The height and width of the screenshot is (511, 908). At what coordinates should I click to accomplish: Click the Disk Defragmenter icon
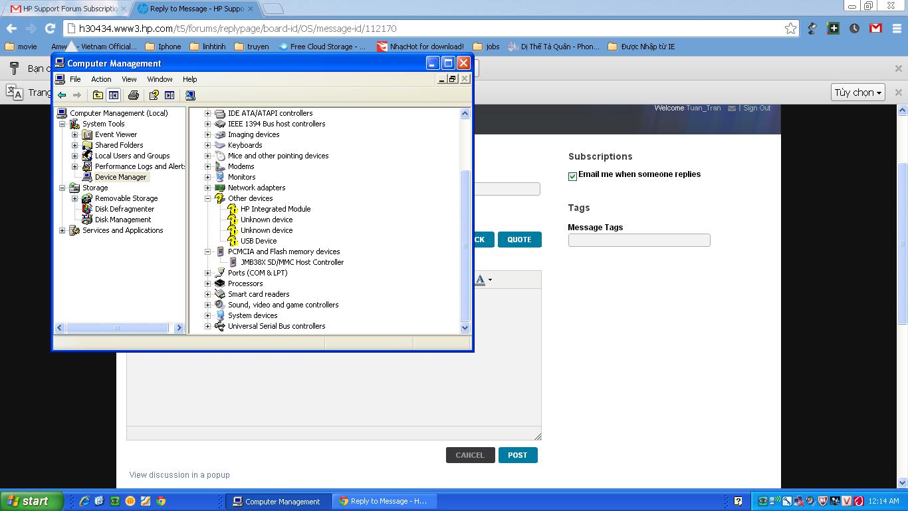point(87,209)
